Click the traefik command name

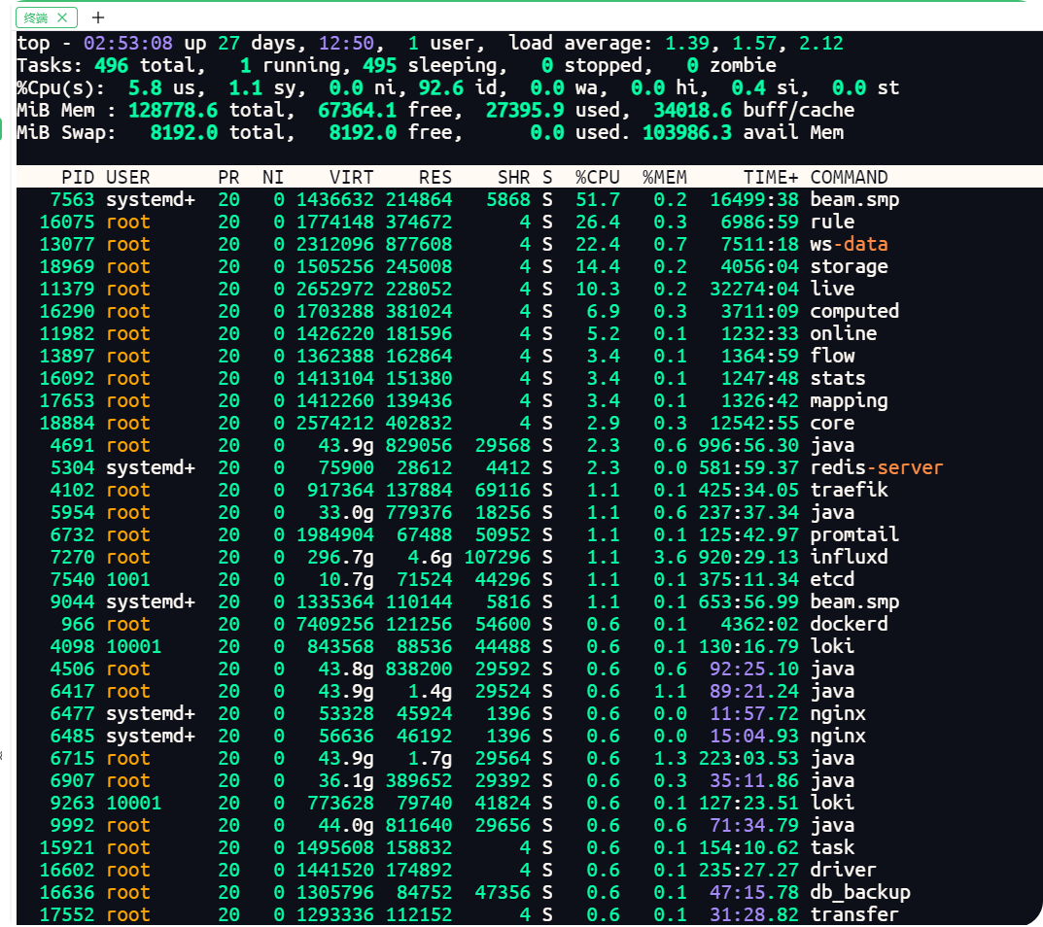pyautogui.click(x=849, y=490)
